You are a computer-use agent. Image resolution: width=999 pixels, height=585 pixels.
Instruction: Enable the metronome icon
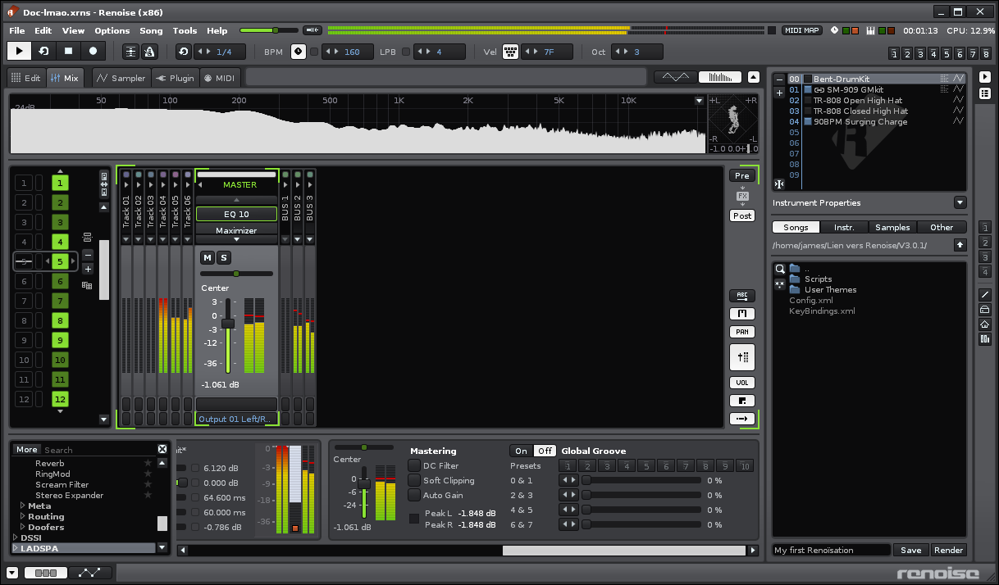click(x=149, y=52)
